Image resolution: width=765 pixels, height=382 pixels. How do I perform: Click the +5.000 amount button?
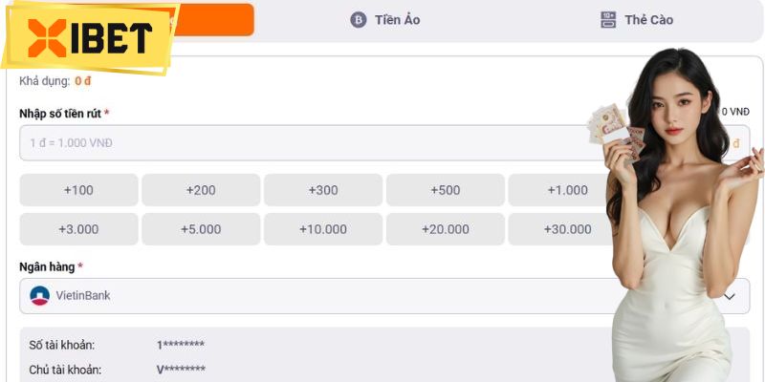coord(201,229)
